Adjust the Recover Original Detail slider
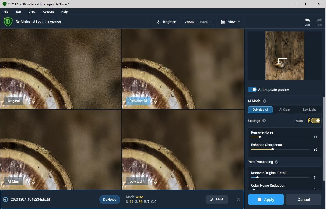The height and width of the screenshot is (209, 326). (x=280, y=177)
